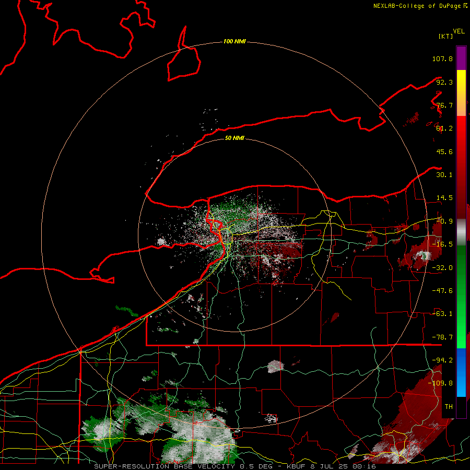This screenshot has height=470, width=470.
Task: Select the 45.6 scale value
Action: 444,151
